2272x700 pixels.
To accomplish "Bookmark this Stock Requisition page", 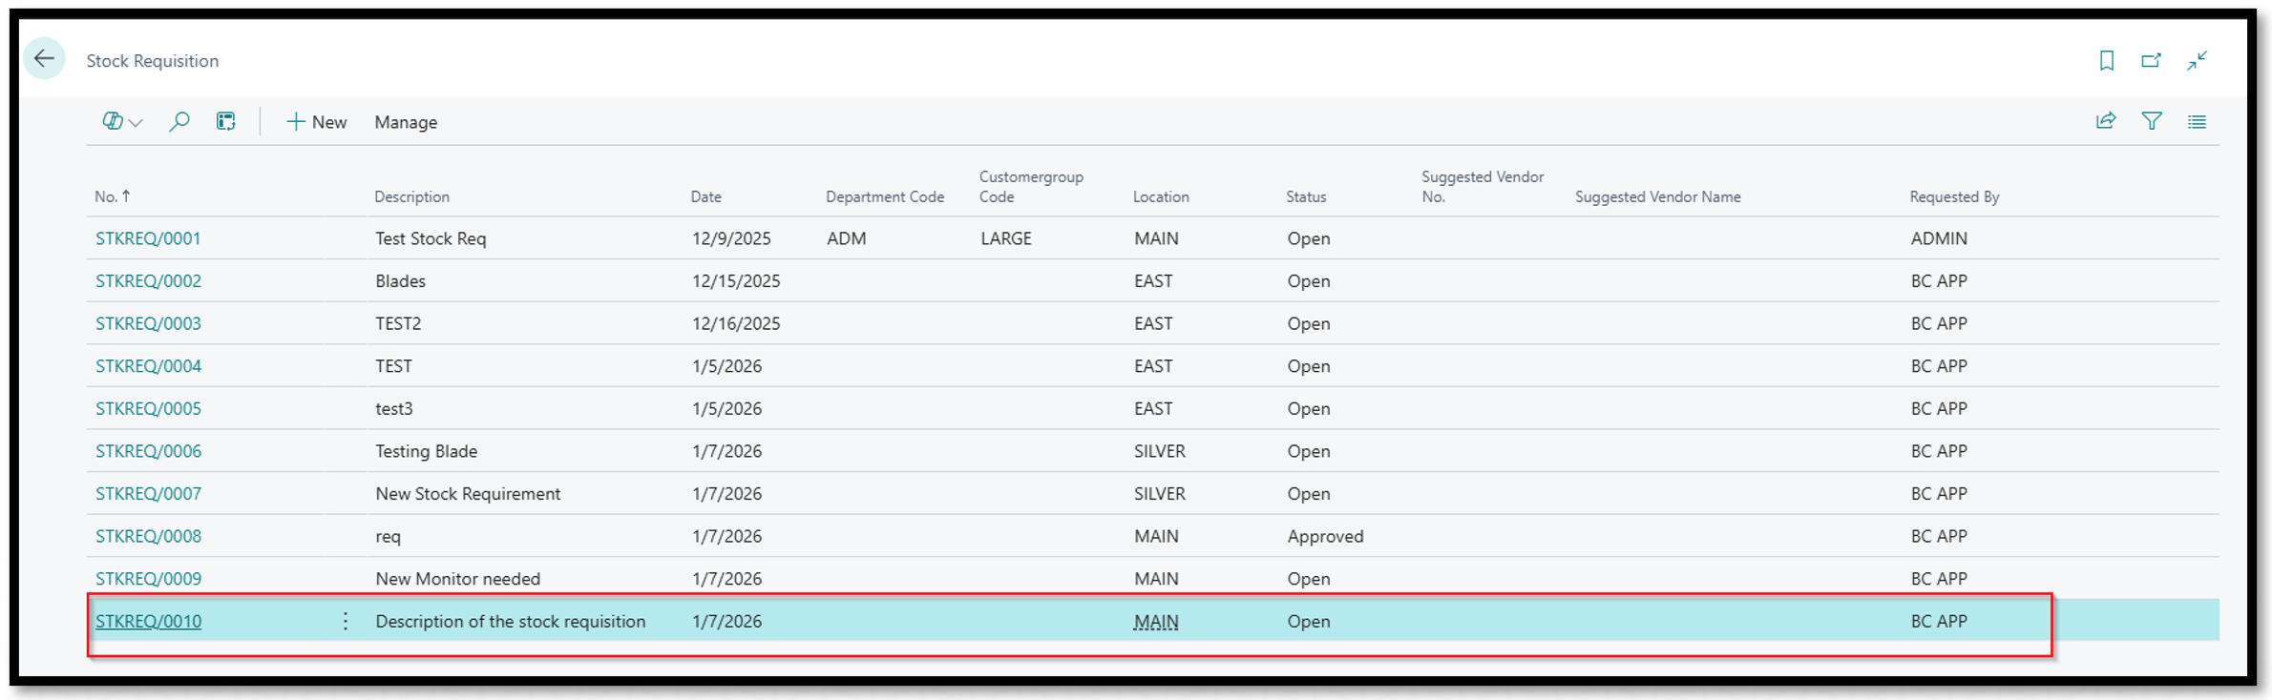I will (x=2106, y=61).
